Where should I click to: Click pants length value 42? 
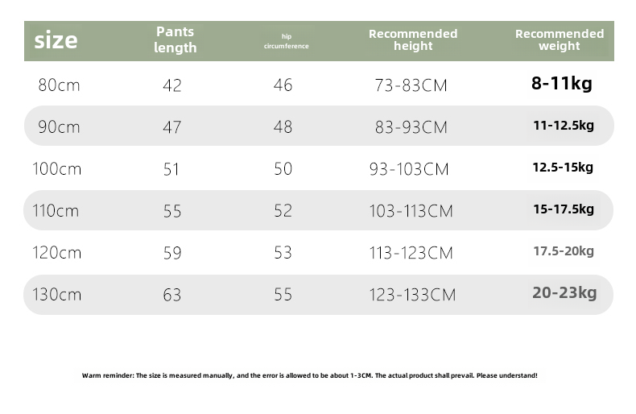(172, 85)
